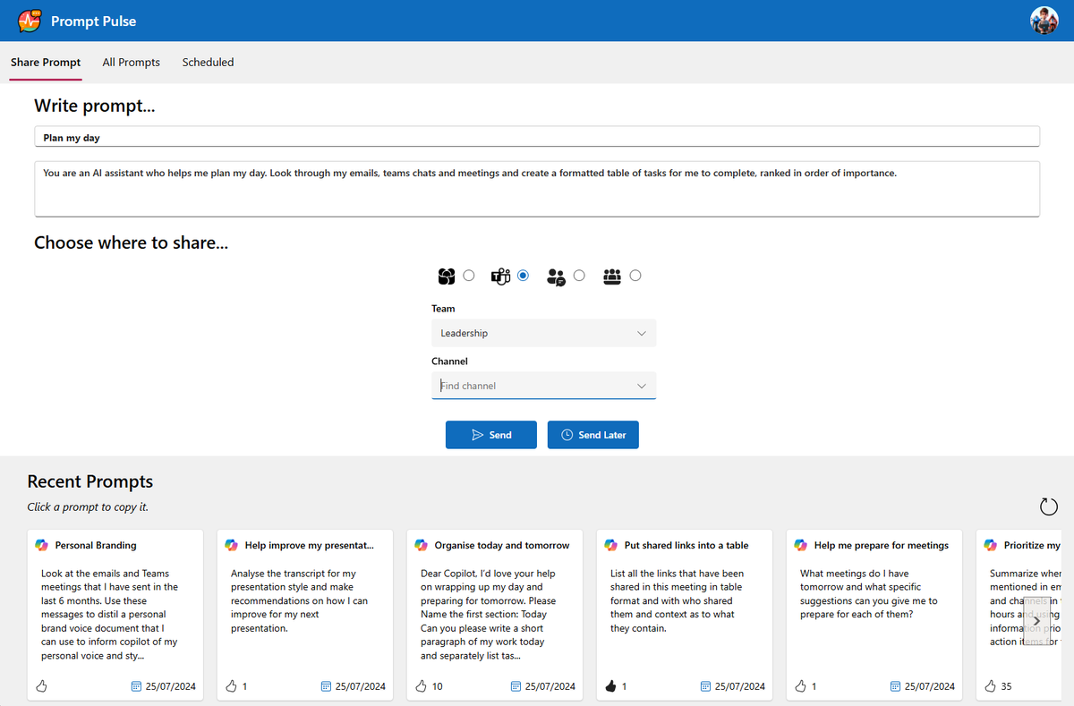Screen dimensions: 1074x706
Task: Click the prompt body text area
Action: (537, 189)
